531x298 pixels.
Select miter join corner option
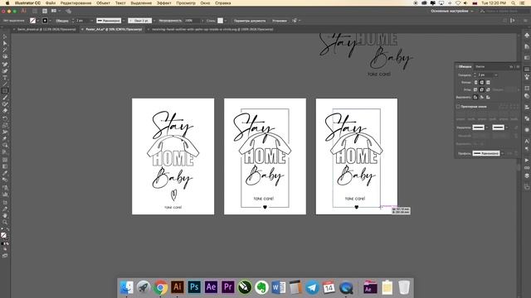[475, 89]
